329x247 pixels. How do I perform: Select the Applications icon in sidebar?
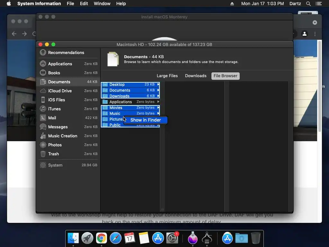coord(43,64)
